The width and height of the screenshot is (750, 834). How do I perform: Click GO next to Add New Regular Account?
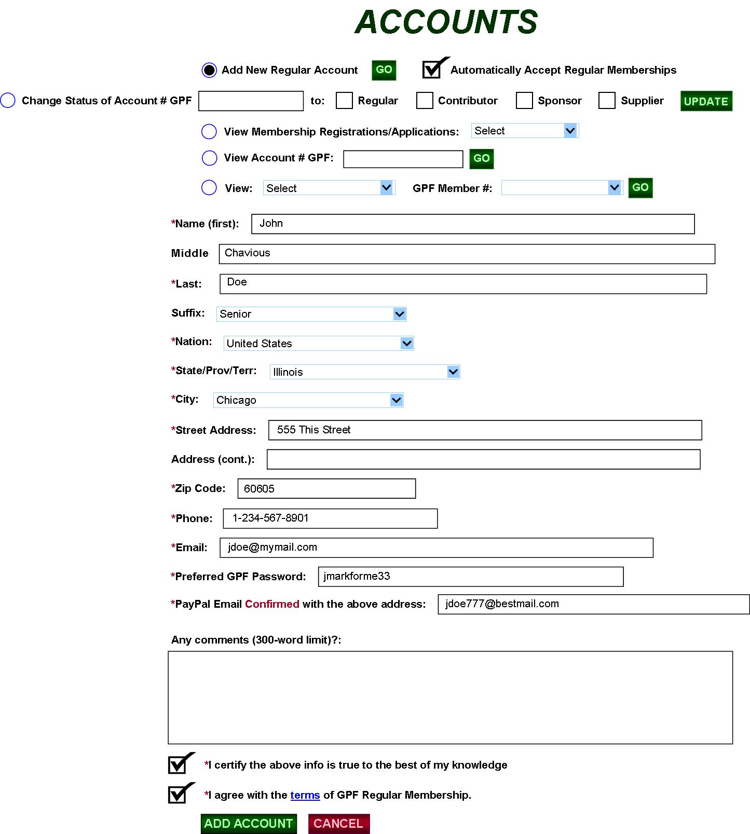(384, 70)
